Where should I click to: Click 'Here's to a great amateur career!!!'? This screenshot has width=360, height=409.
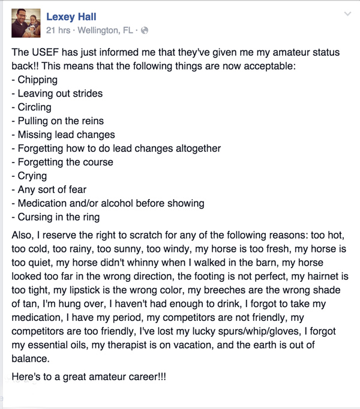point(89,377)
